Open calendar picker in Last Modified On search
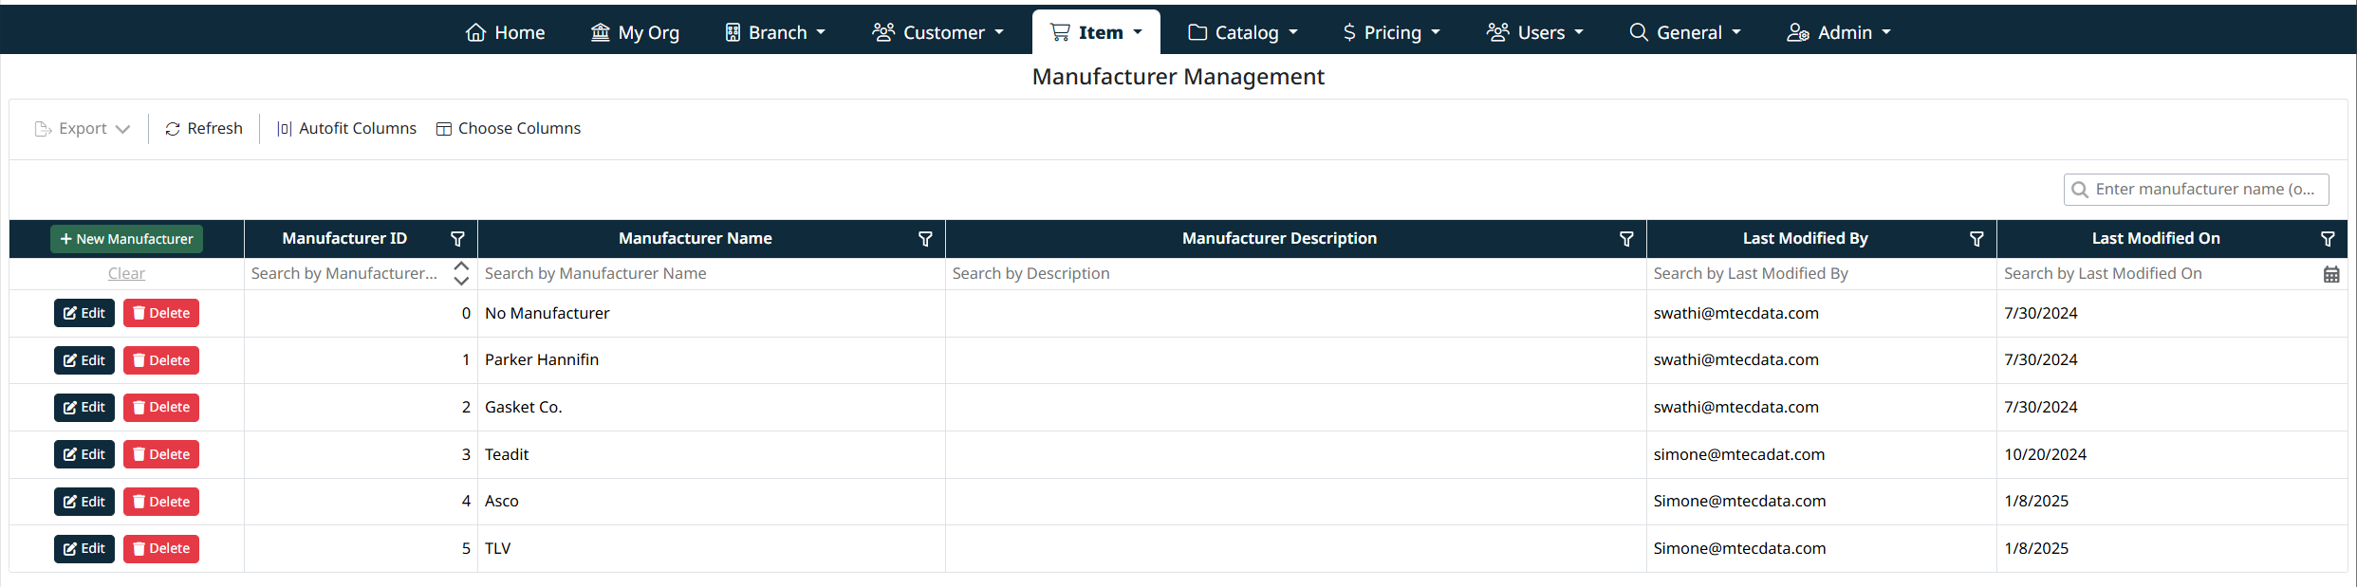The height and width of the screenshot is (587, 2357). coord(2331,274)
